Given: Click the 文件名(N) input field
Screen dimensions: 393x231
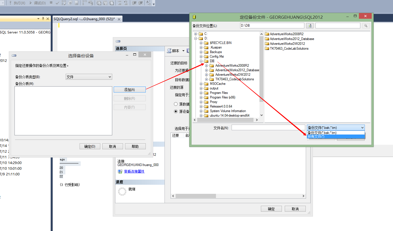Looking at the screenshot, I should pyautogui.click(x=264, y=128).
